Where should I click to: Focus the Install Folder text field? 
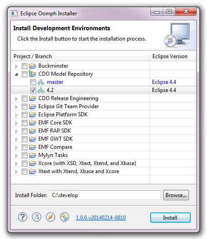pyautogui.click(x=105, y=195)
